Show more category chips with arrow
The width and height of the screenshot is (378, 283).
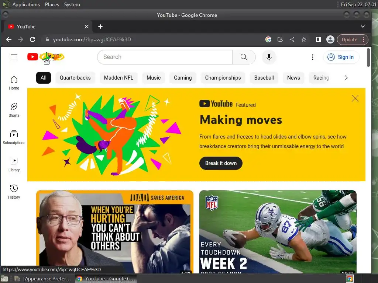click(x=346, y=78)
